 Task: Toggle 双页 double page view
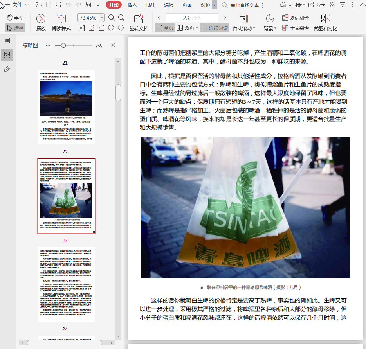point(186,28)
